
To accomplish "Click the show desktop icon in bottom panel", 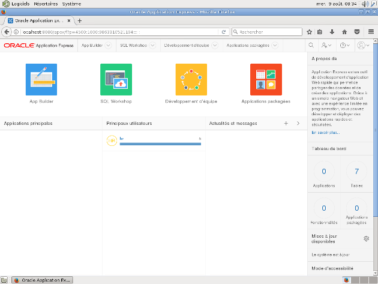I will [4, 280].
